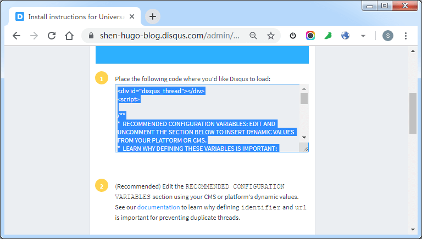Click the page vertical scrollbar thumb

pos(413,113)
